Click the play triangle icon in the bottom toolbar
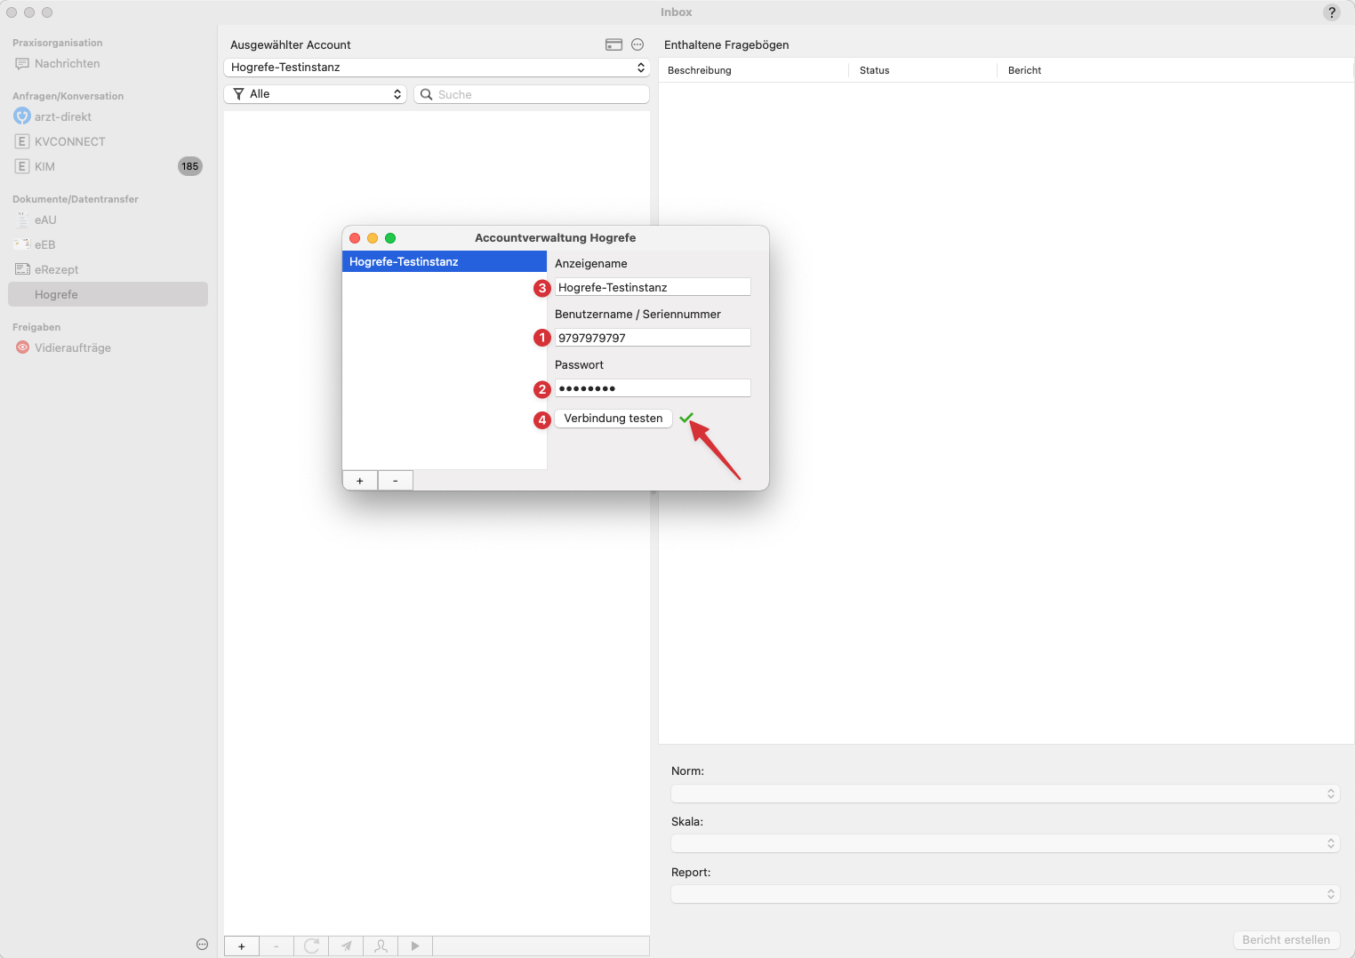Screen dimensions: 1355x958 (415, 946)
